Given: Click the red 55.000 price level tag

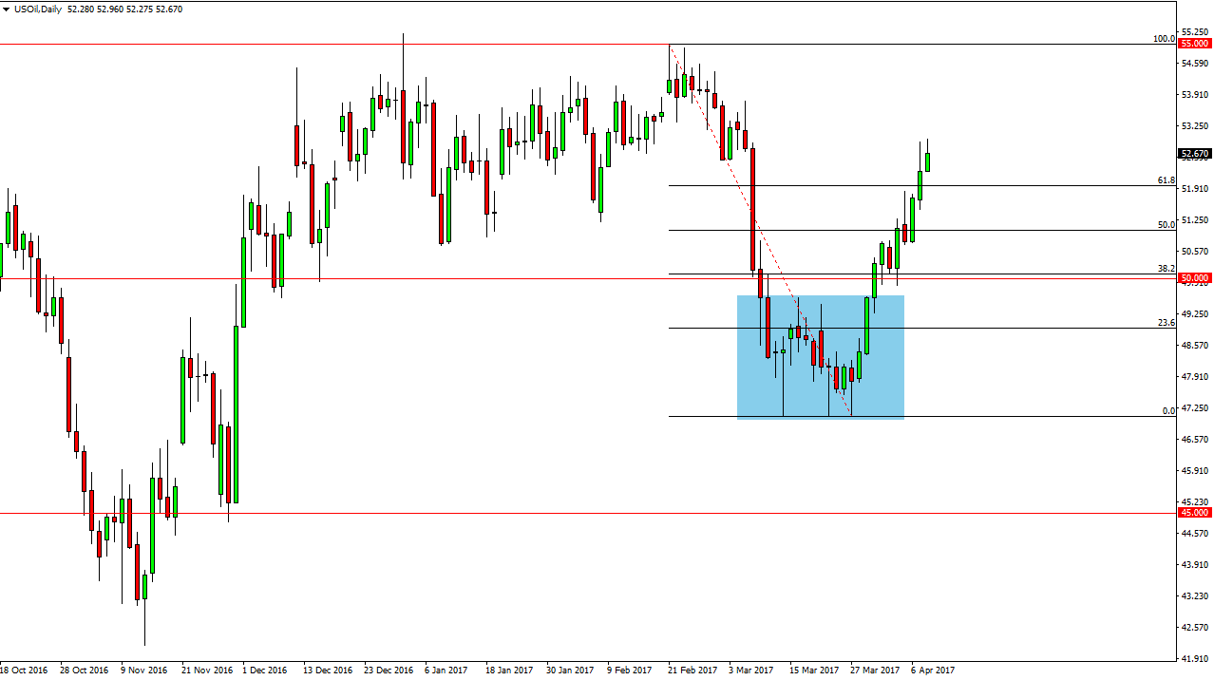Looking at the screenshot, I should point(1194,44).
